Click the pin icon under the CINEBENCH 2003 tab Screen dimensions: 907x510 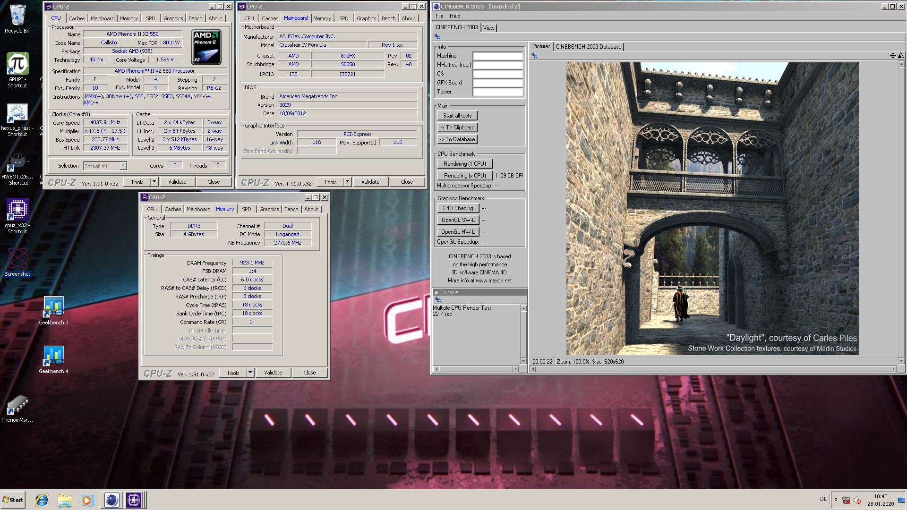pyautogui.click(x=437, y=37)
